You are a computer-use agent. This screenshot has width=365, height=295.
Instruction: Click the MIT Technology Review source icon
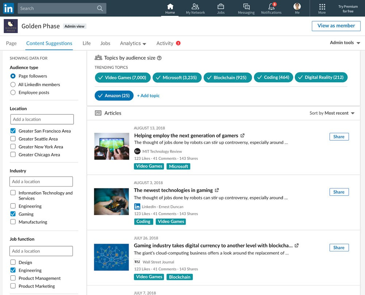point(137,151)
